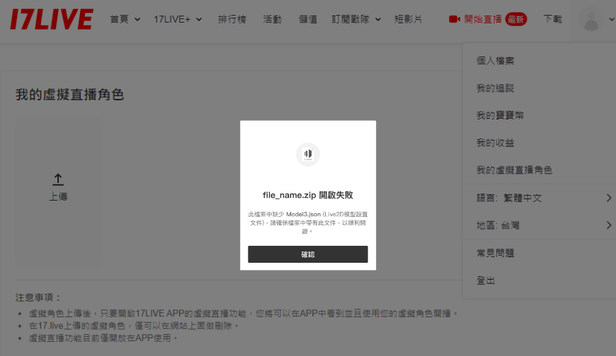The image size is (616, 356).
Task: Click the dialog's file error icon
Action: point(307,154)
